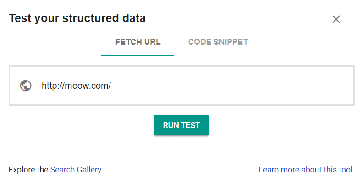This screenshot has width=362, height=183.
Task: Start the test with the green button
Action: (181, 125)
